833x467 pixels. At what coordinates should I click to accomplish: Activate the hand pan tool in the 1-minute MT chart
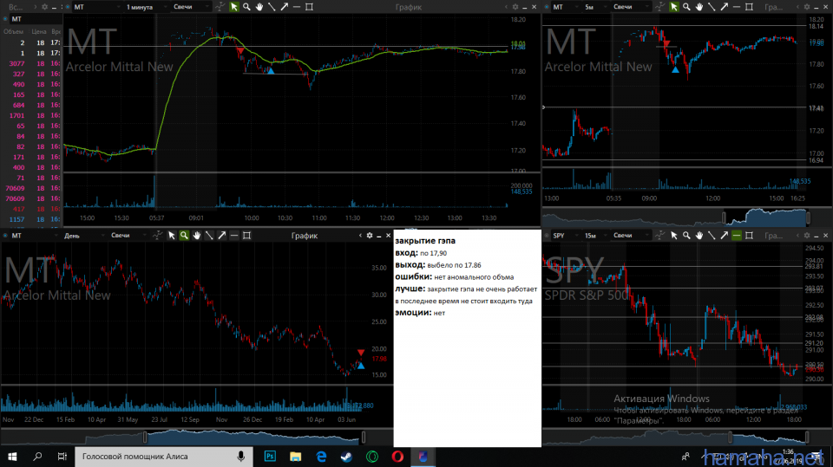coord(259,7)
